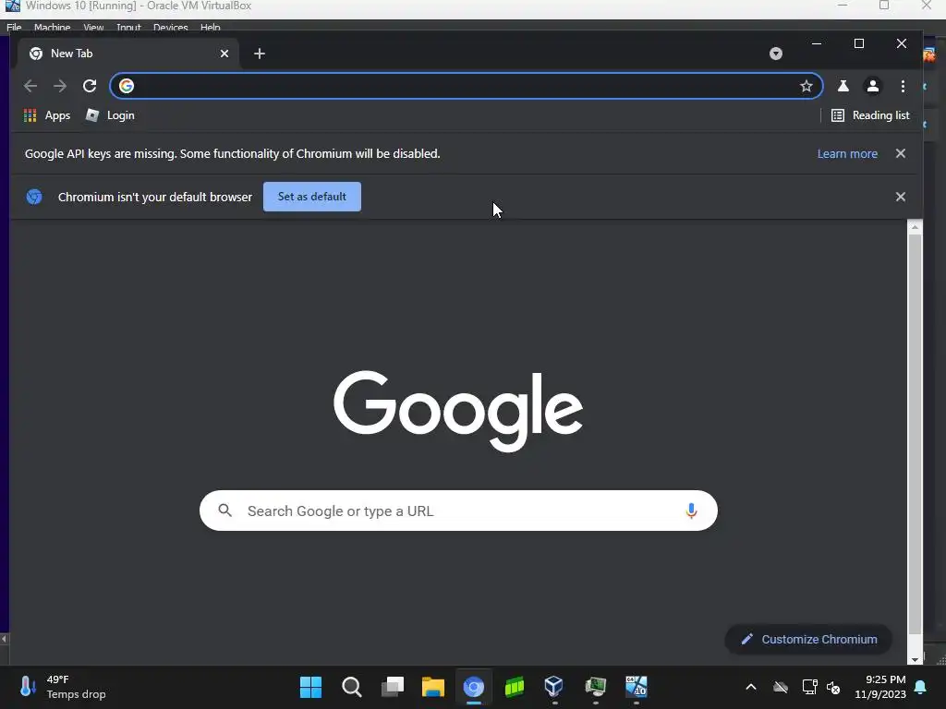Open taskbar Search

click(x=352, y=687)
